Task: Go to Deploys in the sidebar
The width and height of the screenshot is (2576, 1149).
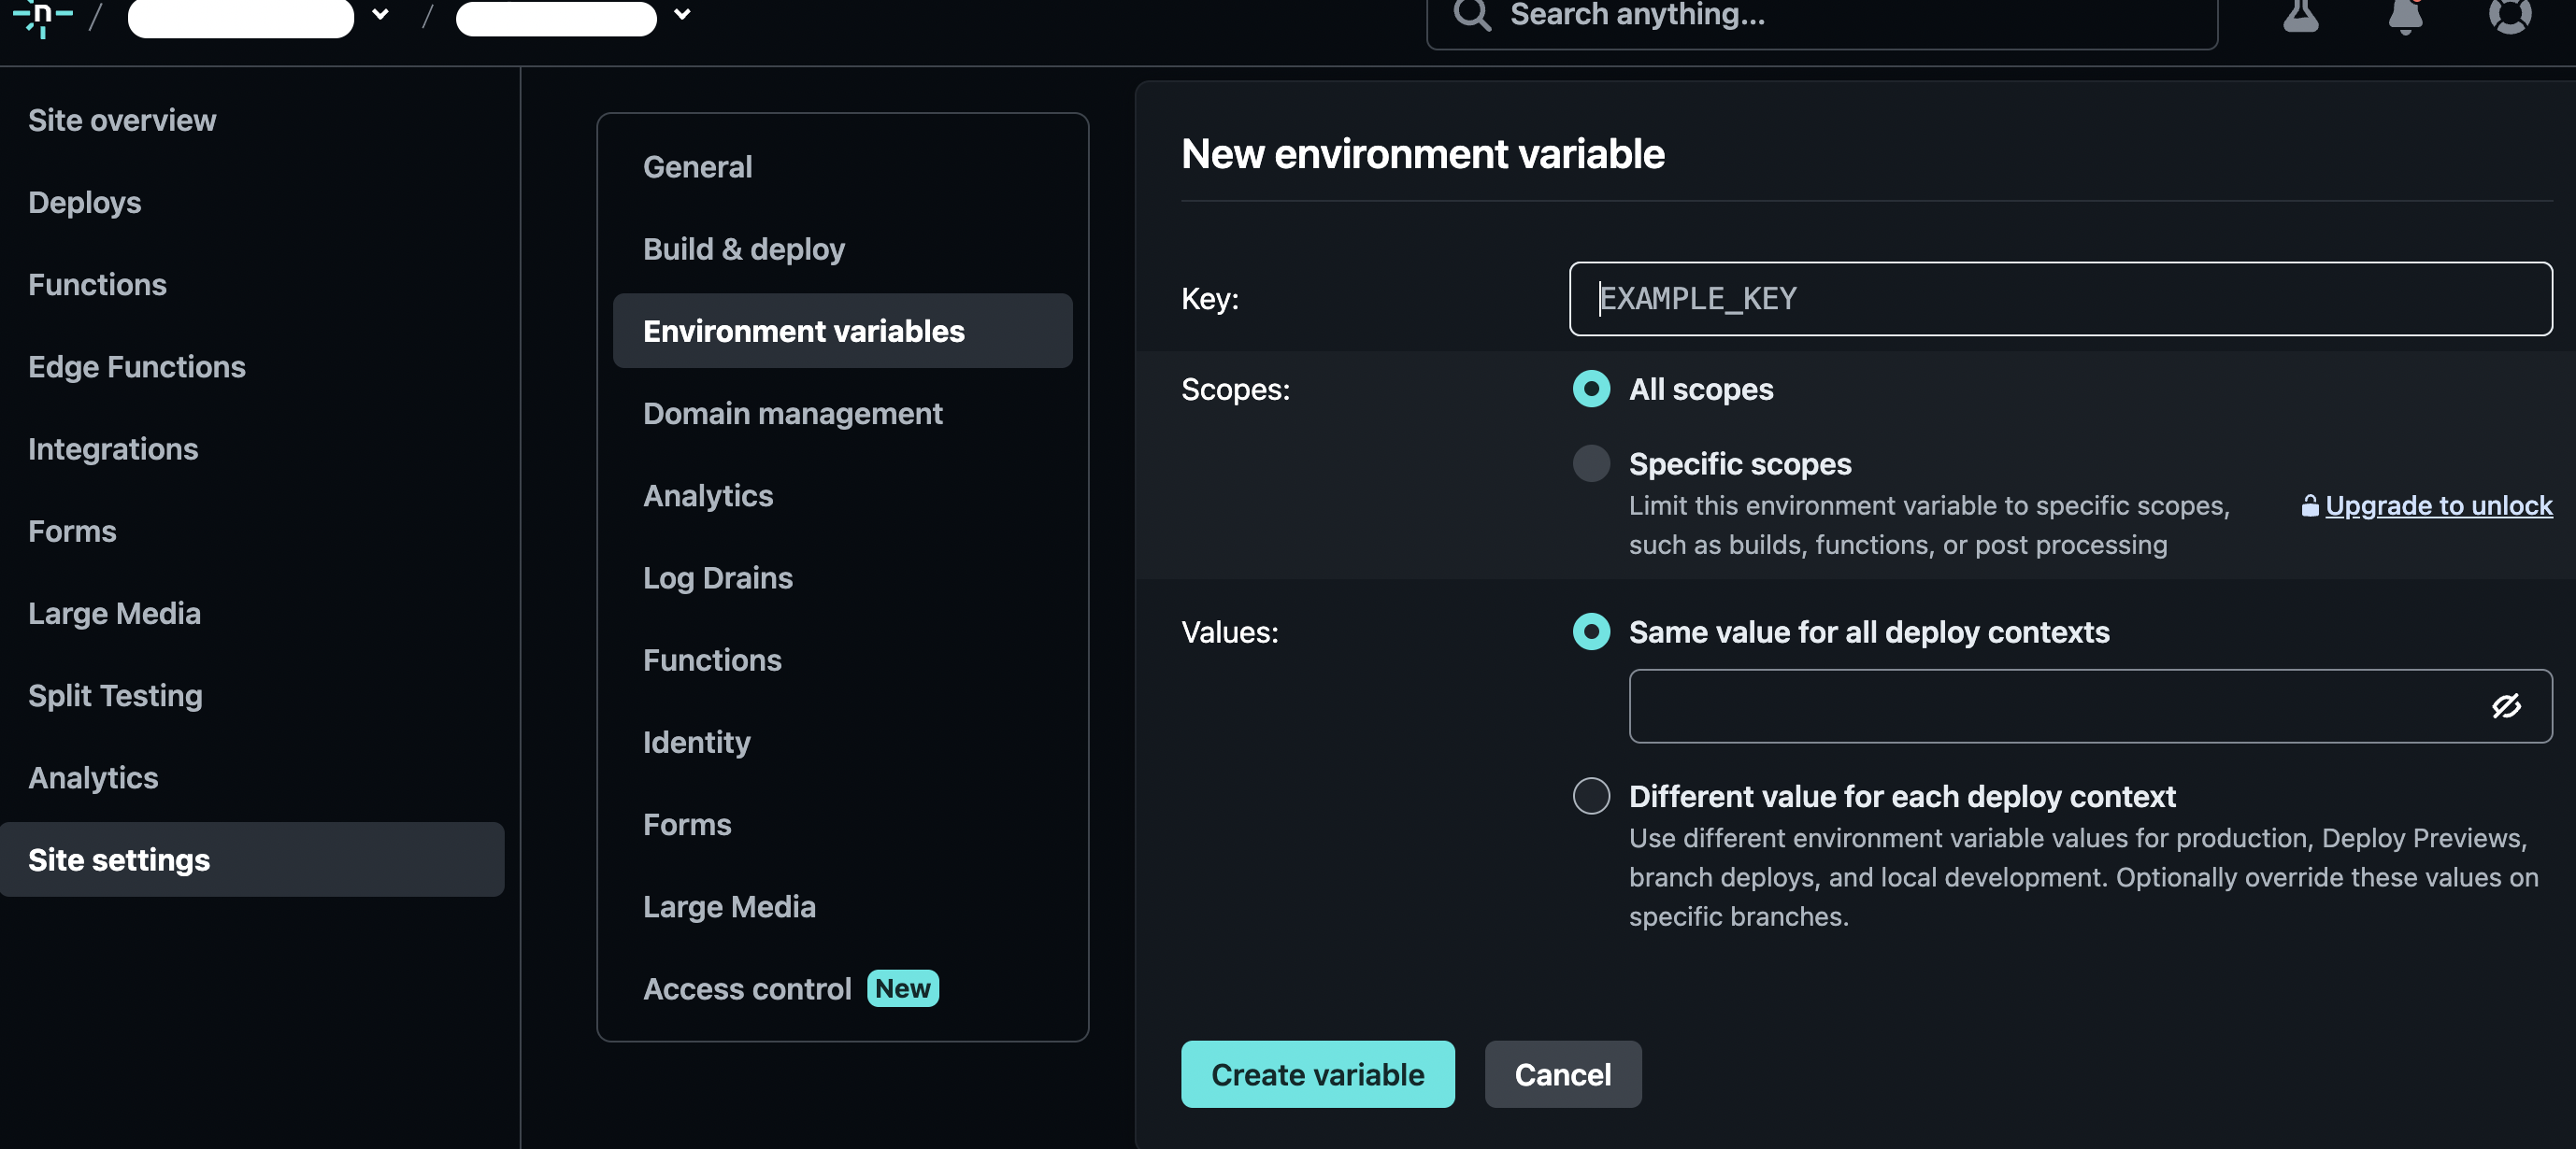Action: (84, 202)
